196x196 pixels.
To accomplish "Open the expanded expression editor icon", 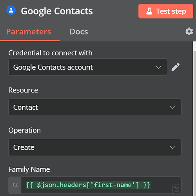I will 177,189.
